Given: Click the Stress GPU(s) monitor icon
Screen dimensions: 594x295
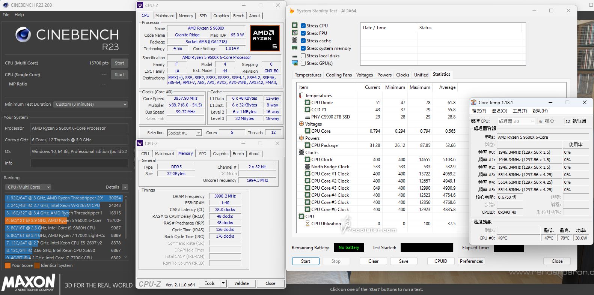Looking at the screenshot, I should click(x=295, y=63).
